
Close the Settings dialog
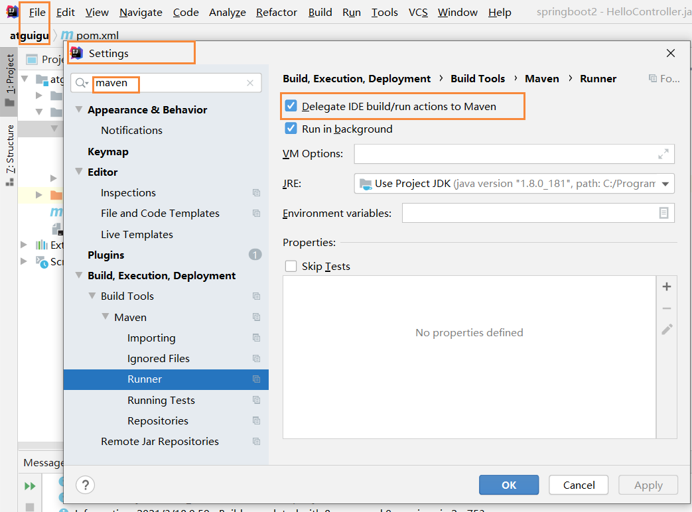pos(671,53)
